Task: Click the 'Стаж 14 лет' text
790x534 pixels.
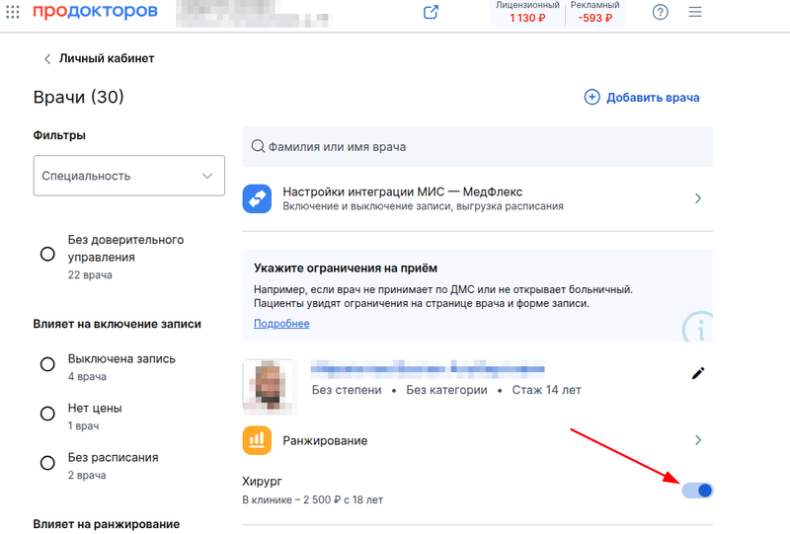Action: pos(547,390)
